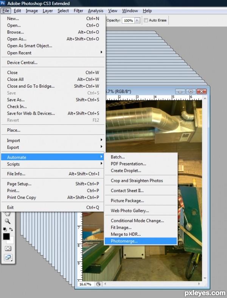Click the document scrollbar up arrow
Screen dimensions: 227x298
(x=205, y=98)
